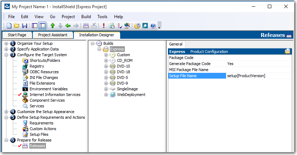This screenshot has height=155, width=297.
Task: Expand Specify Application Data node
Action: pos(6,49)
